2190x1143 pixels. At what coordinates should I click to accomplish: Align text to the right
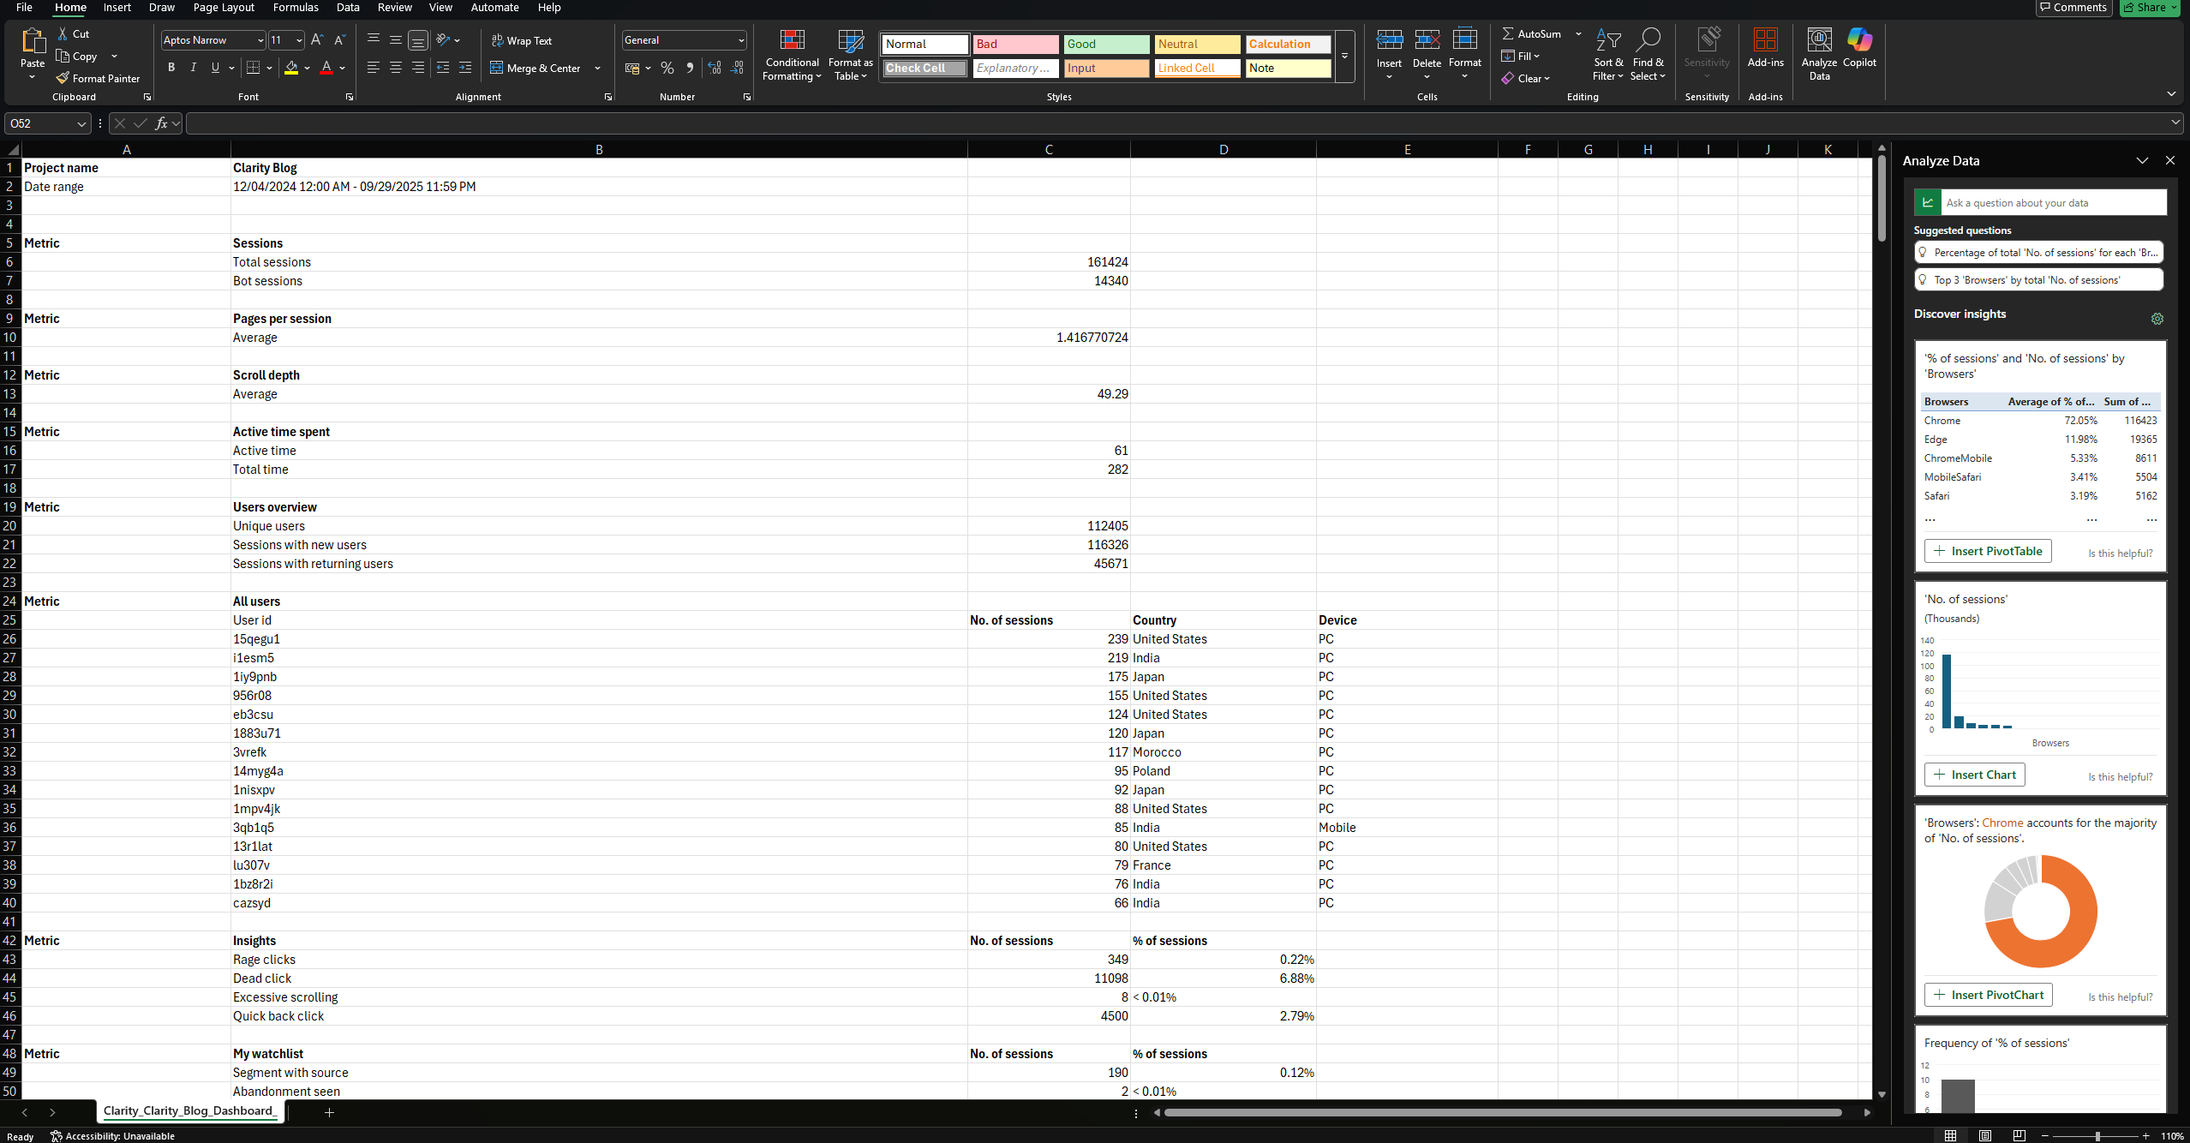click(418, 68)
